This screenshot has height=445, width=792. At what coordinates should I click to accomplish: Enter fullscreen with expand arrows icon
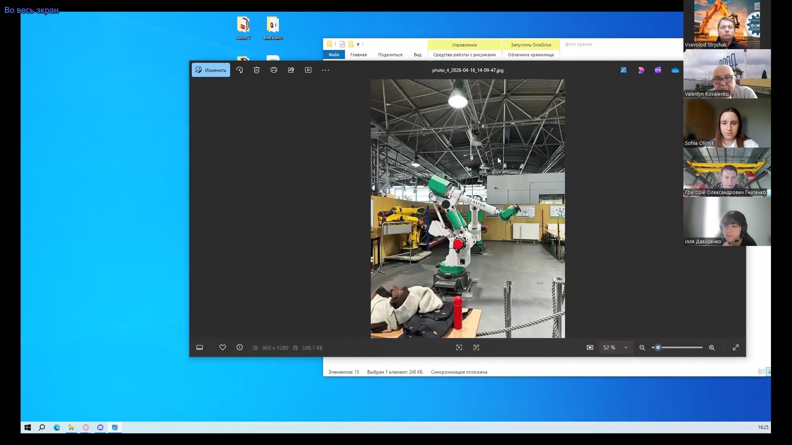point(736,348)
